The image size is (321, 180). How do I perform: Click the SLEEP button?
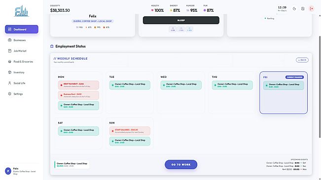pos(181,20)
